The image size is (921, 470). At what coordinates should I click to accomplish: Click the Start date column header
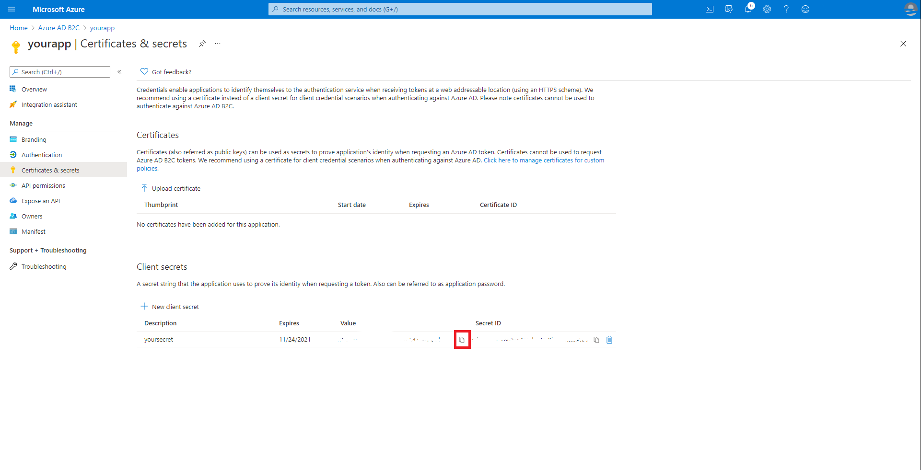coord(352,205)
